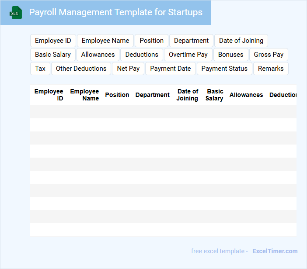The height and width of the screenshot is (269, 307).
Task: Choose the Department tag
Action: tap(191, 41)
